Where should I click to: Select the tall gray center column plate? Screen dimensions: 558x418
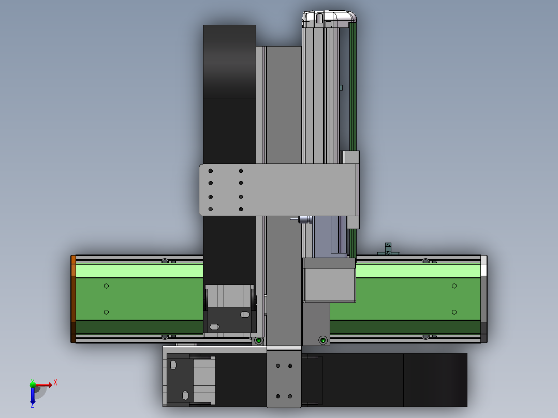click(x=284, y=196)
